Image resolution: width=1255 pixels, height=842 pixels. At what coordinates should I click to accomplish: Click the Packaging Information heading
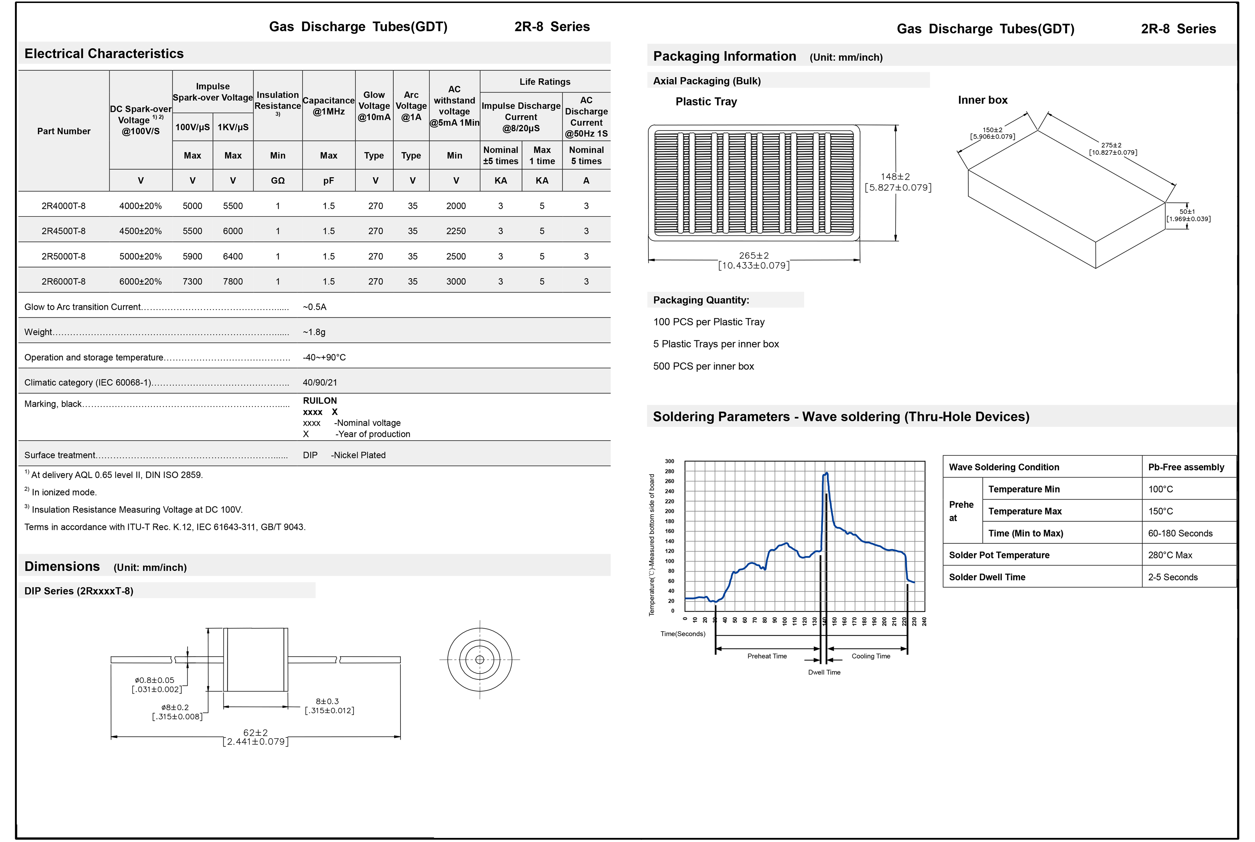(x=724, y=56)
